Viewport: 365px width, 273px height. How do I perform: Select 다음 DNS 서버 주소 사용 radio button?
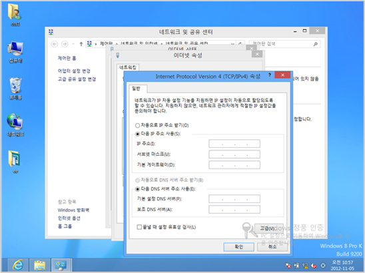(x=137, y=189)
